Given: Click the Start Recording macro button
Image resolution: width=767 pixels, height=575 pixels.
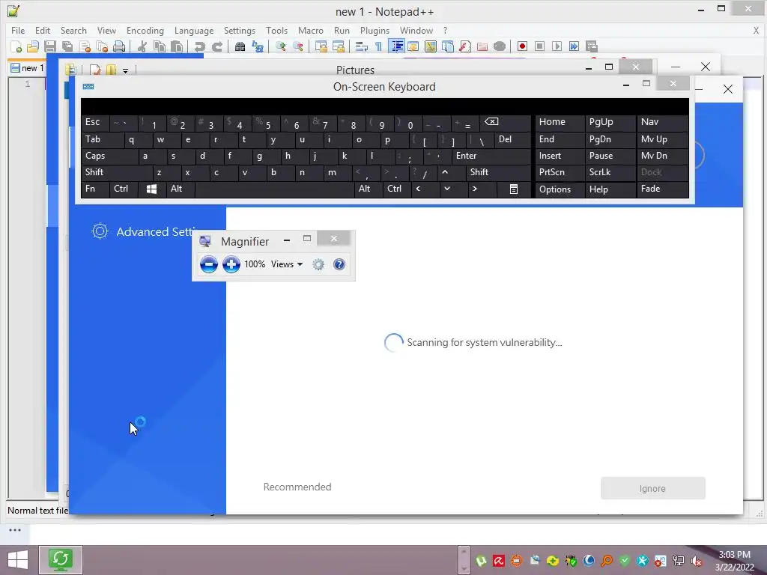Looking at the screenshot, I should point(522,46).
